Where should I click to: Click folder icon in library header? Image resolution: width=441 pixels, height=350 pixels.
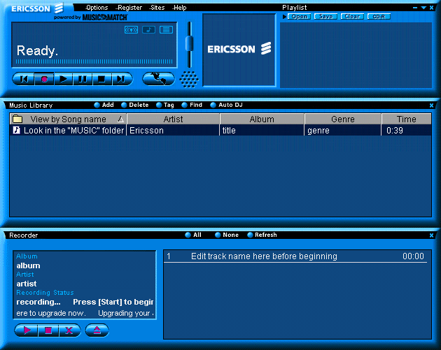coord(17,119)
